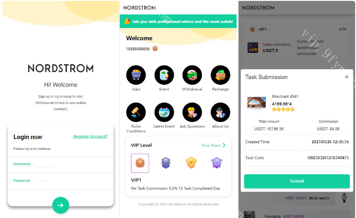Select the purple VIP4 badge

point(216,163)
